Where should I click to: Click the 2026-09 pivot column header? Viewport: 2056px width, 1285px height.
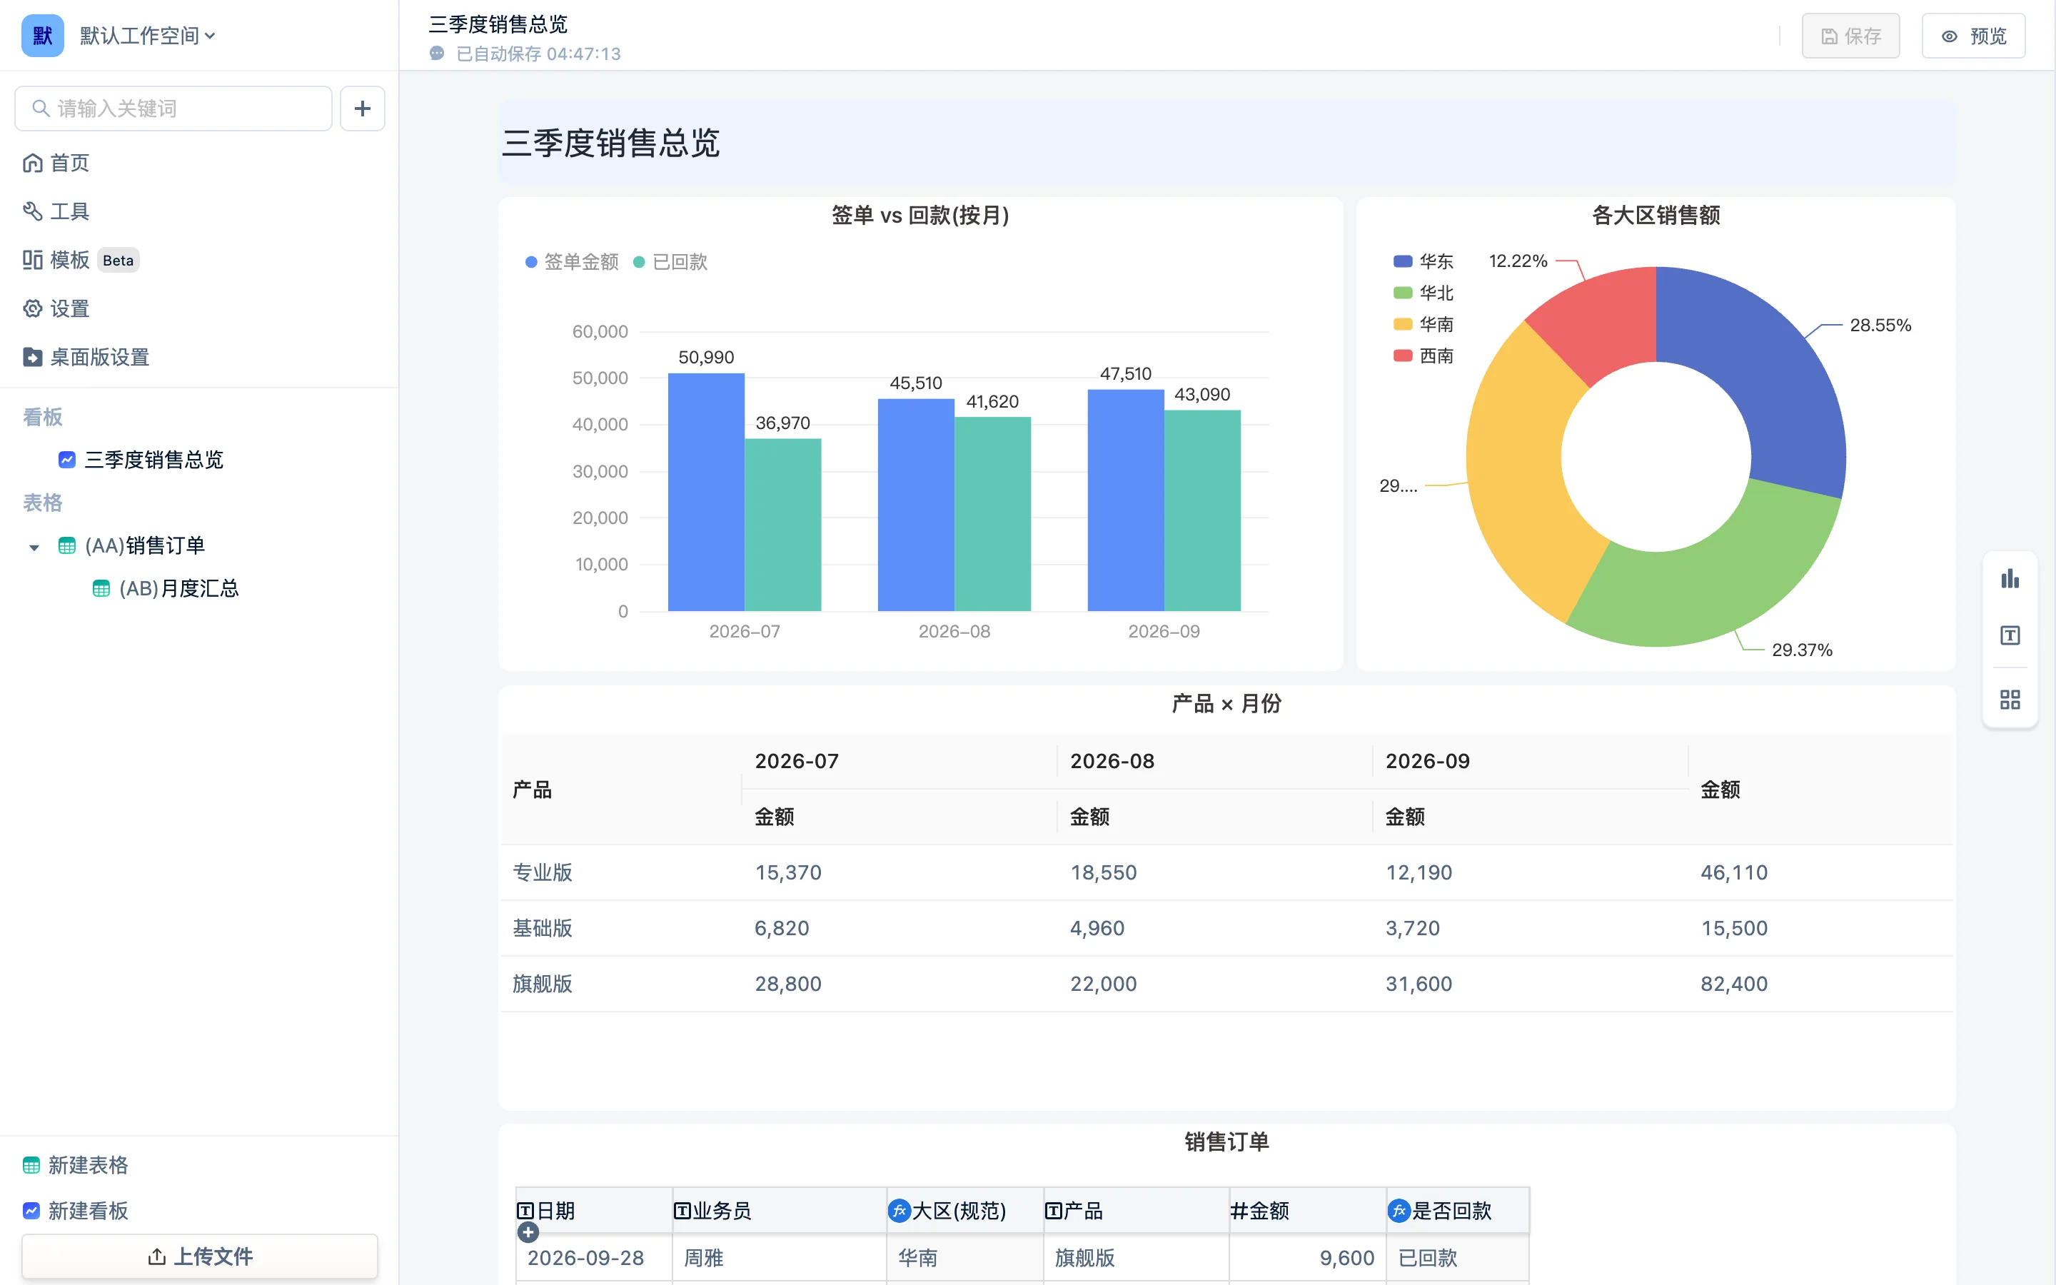coord(1427,762)
